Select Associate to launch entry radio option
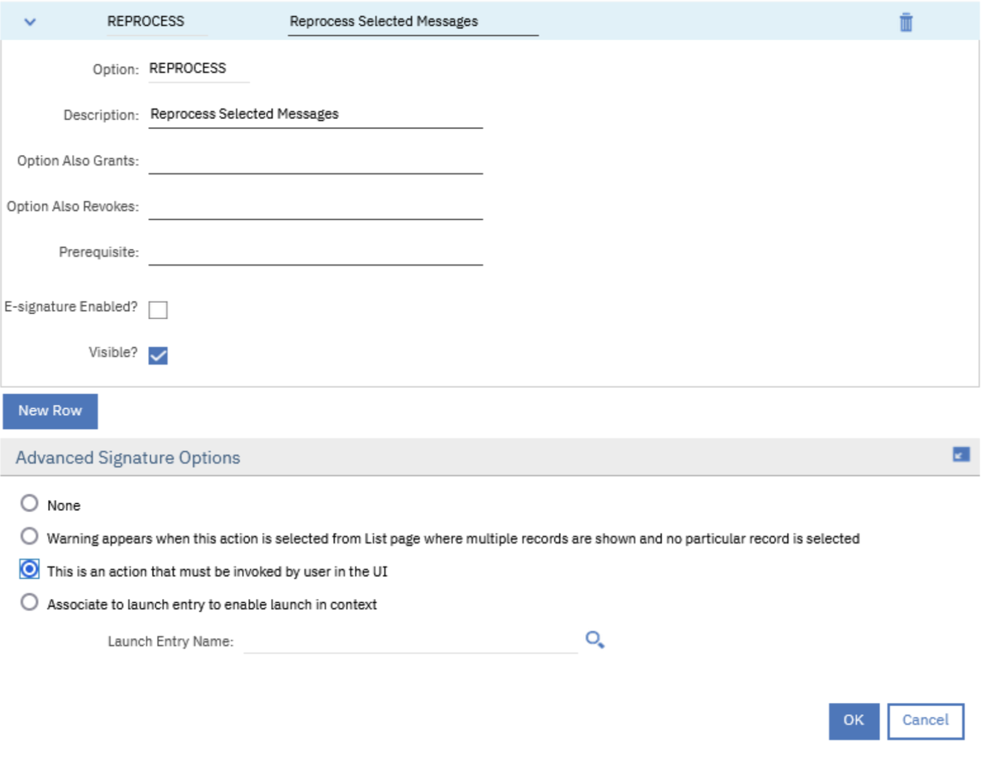Image resolution: width=985 pixels, height=757 pixels. [x=30, y=602]
